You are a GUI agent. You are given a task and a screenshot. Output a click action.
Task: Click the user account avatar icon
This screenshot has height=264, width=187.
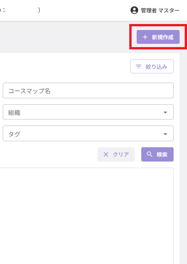pos(134,10)
